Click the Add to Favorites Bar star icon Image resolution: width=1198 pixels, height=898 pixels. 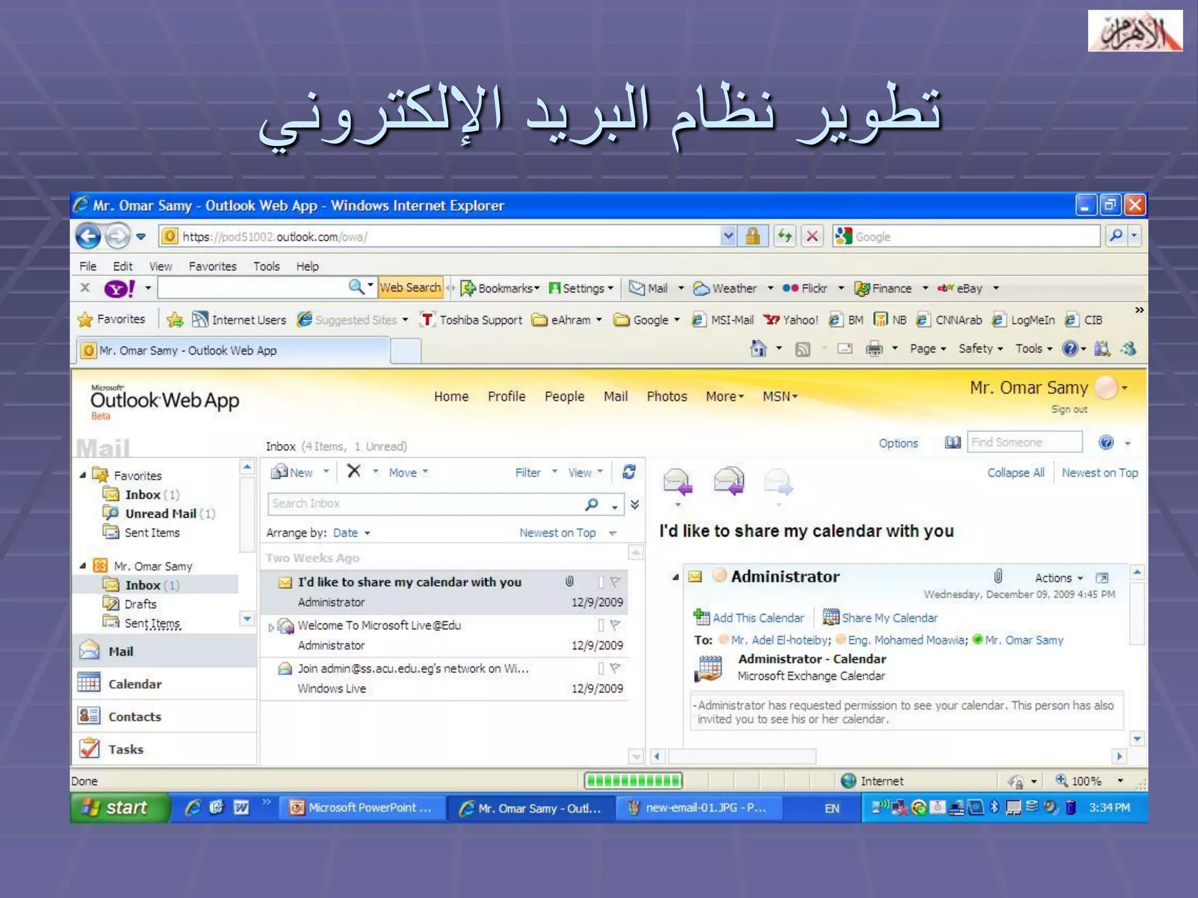point(174,320)
